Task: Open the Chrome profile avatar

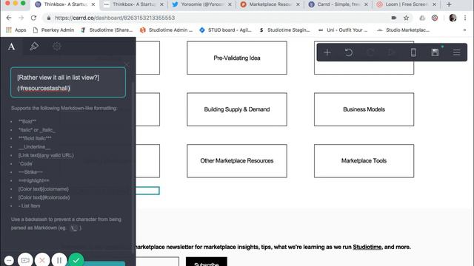Action: tap(453, 18)
